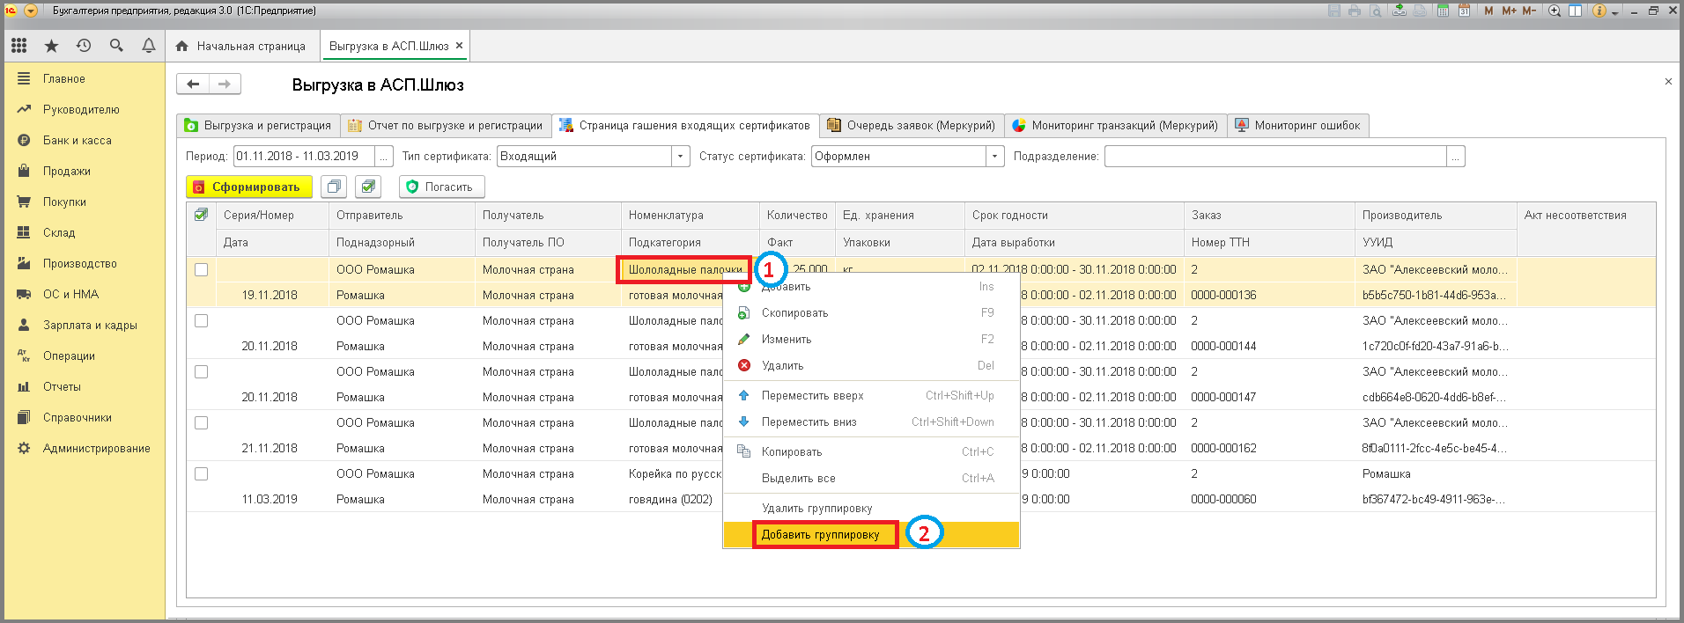Open the sections grid menu icon
The height and width of the screenshot is (623, 1684).
(18, 46)
